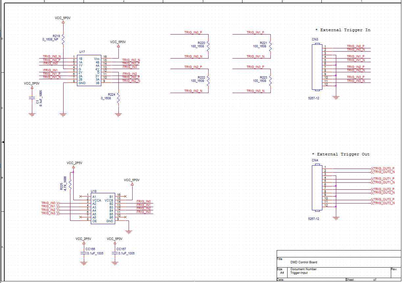Click the "Trigger-Input" document number field
Viewport: 403px width, 283px height.
[299, 273]
